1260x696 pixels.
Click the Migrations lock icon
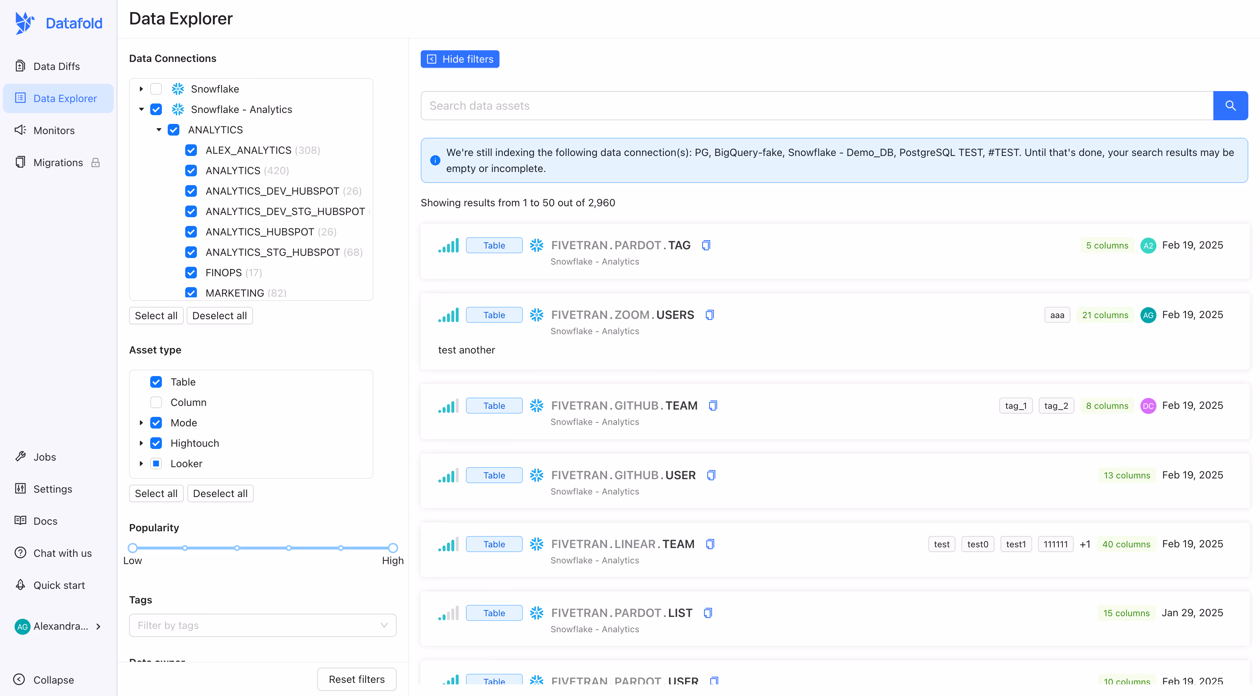coord(96,162)
